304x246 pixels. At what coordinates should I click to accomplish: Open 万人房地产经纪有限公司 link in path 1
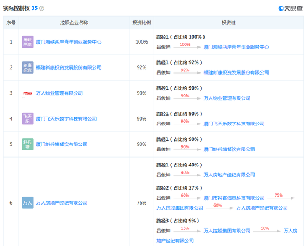coord(229,175)
